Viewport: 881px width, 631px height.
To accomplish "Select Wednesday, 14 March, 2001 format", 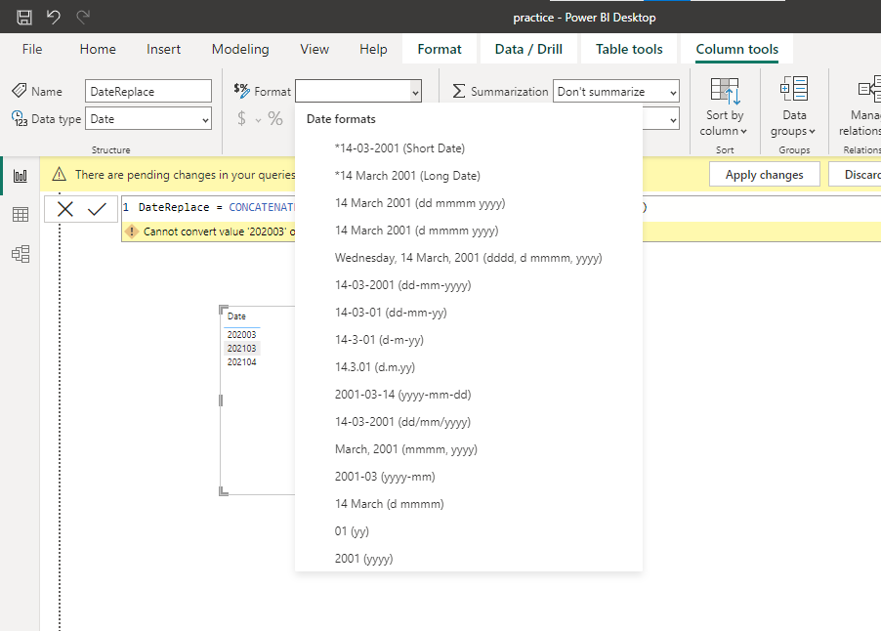I will pyautogui.click(x=469, y=258).
